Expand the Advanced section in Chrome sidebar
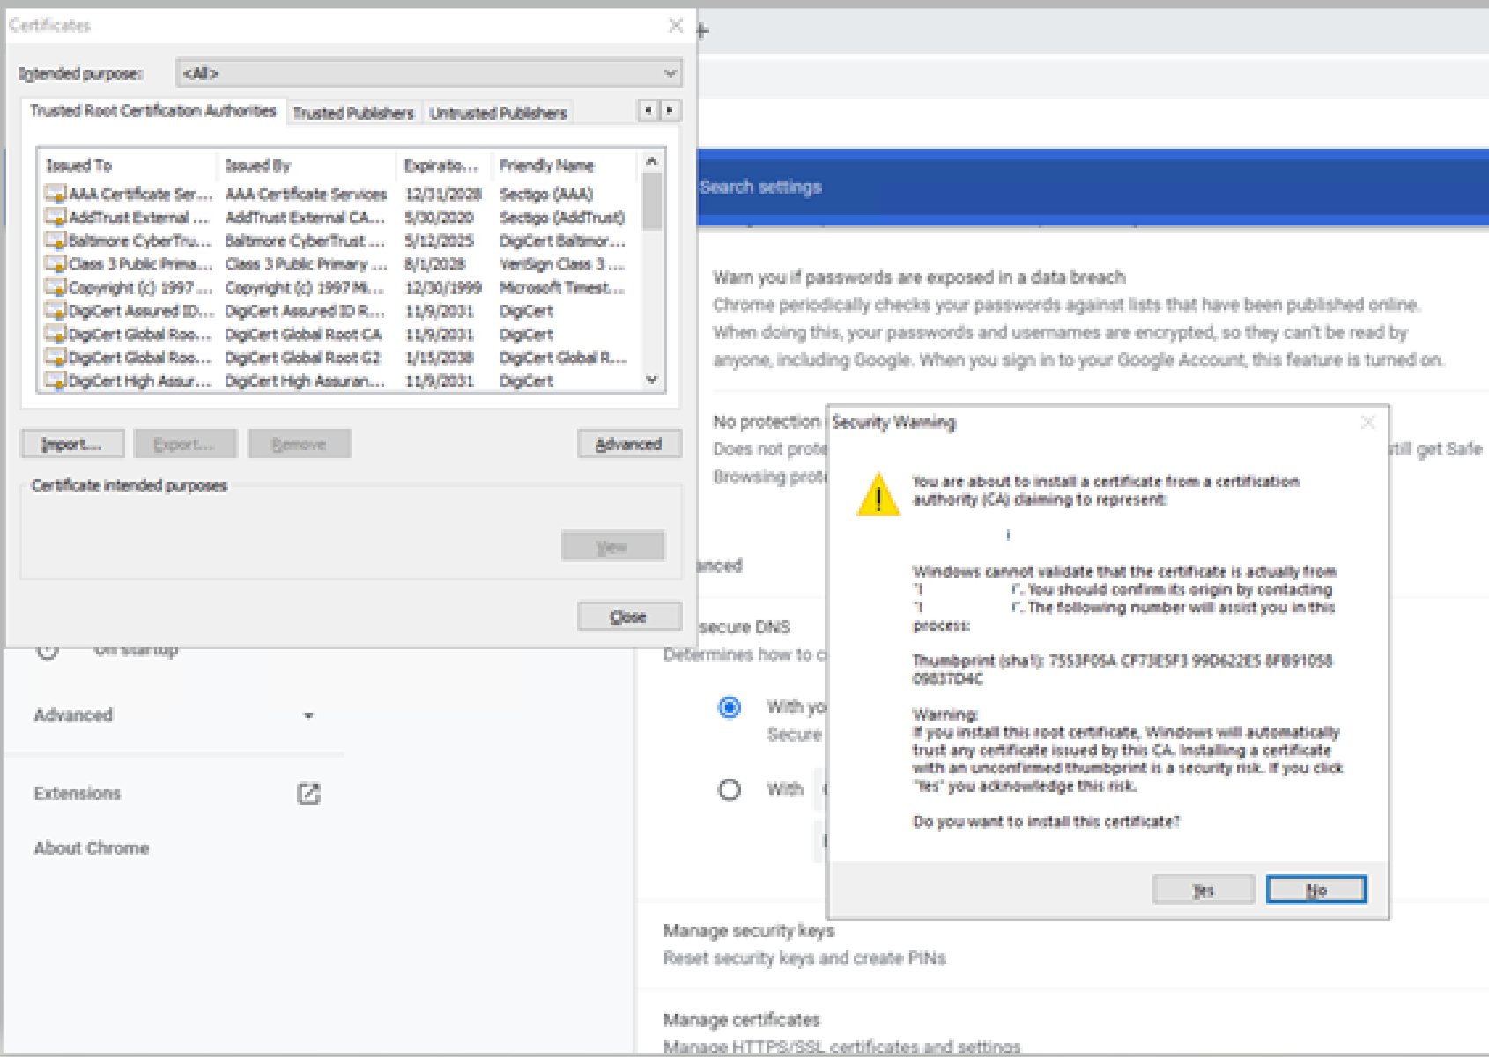1489x1057 pixels. click(x=174, y=715)
